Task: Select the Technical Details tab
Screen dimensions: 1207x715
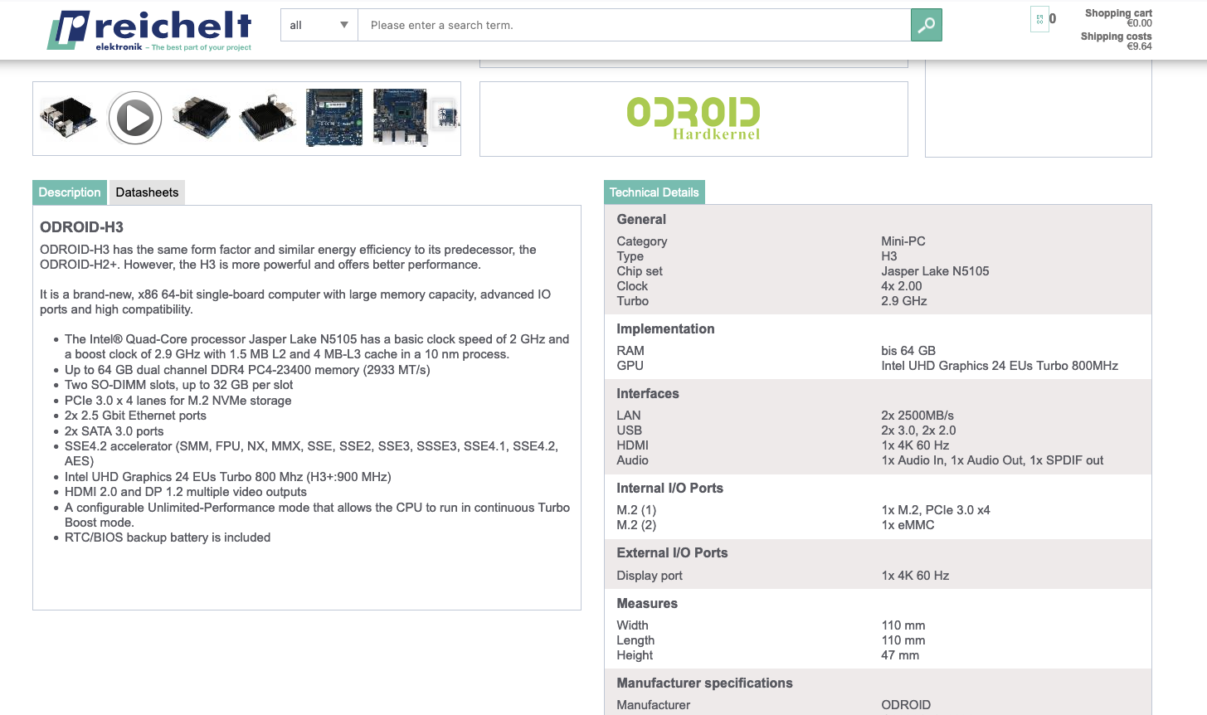Action: 655,192
